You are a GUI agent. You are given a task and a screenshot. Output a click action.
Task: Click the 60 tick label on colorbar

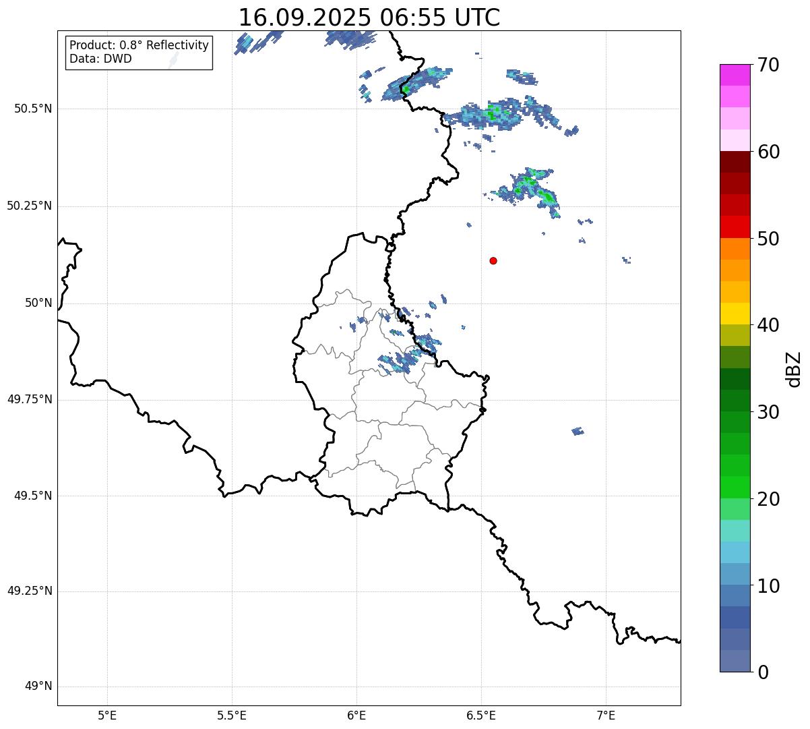click(x=768, y=152)
